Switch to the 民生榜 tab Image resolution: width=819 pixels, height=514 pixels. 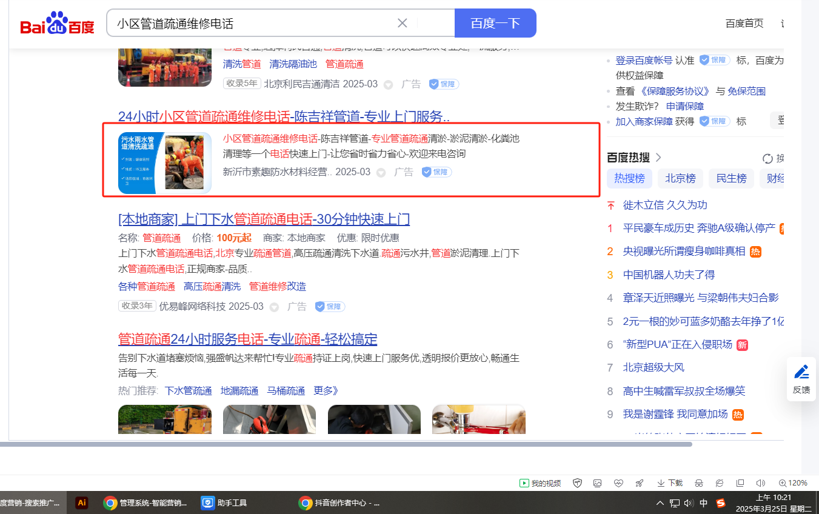(731, 178)
